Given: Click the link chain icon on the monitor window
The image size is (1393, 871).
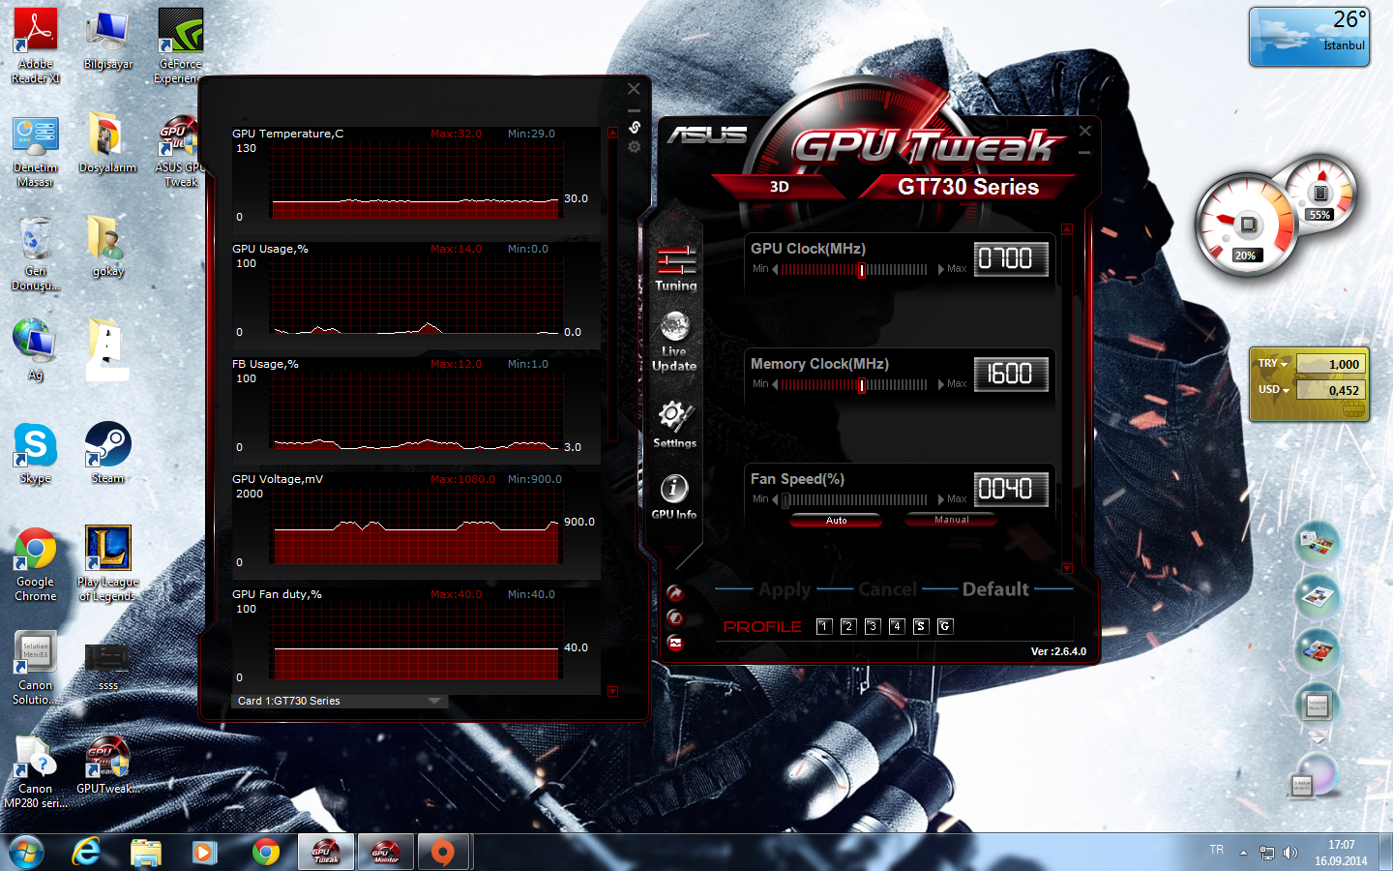Looking at the screenshot, I should pyautogui.click(x=635, y=127).
